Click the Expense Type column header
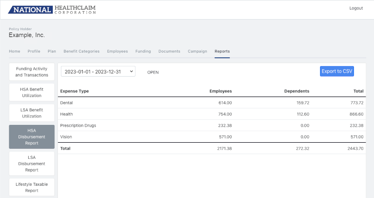The image size is (374, 198). [x=74, y=91]
